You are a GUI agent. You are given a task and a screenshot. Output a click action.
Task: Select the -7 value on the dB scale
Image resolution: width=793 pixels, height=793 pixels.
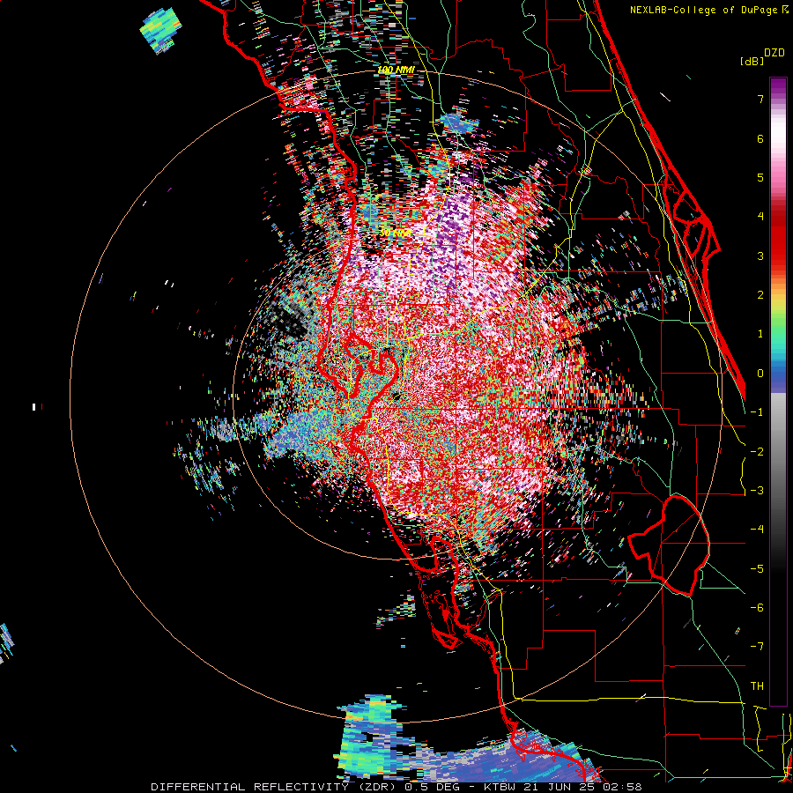[x=757, y=647]
